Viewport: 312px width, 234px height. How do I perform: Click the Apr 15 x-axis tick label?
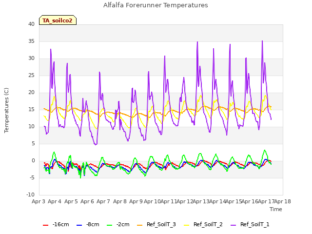click(x=234, y=201)
